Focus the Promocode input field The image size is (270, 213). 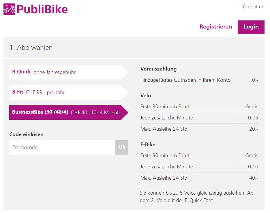(62, 147)
